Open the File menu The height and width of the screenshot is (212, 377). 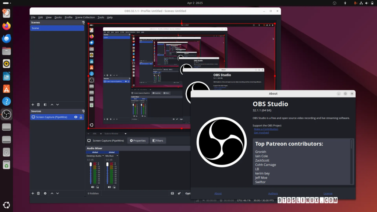[x=33, y=17]
